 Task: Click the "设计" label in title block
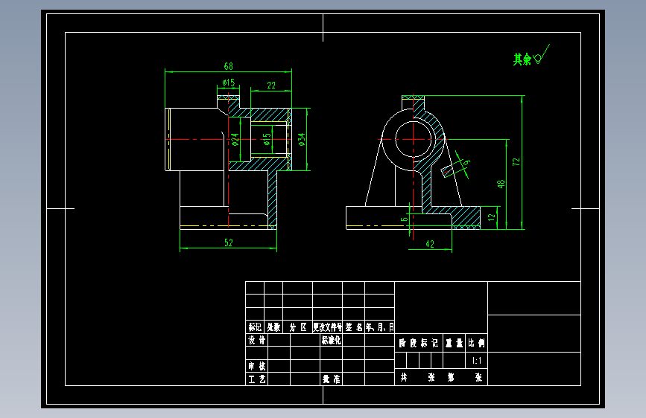point(256,340)
